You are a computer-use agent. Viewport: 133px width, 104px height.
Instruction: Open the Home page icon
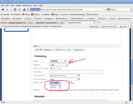point(24,9)
